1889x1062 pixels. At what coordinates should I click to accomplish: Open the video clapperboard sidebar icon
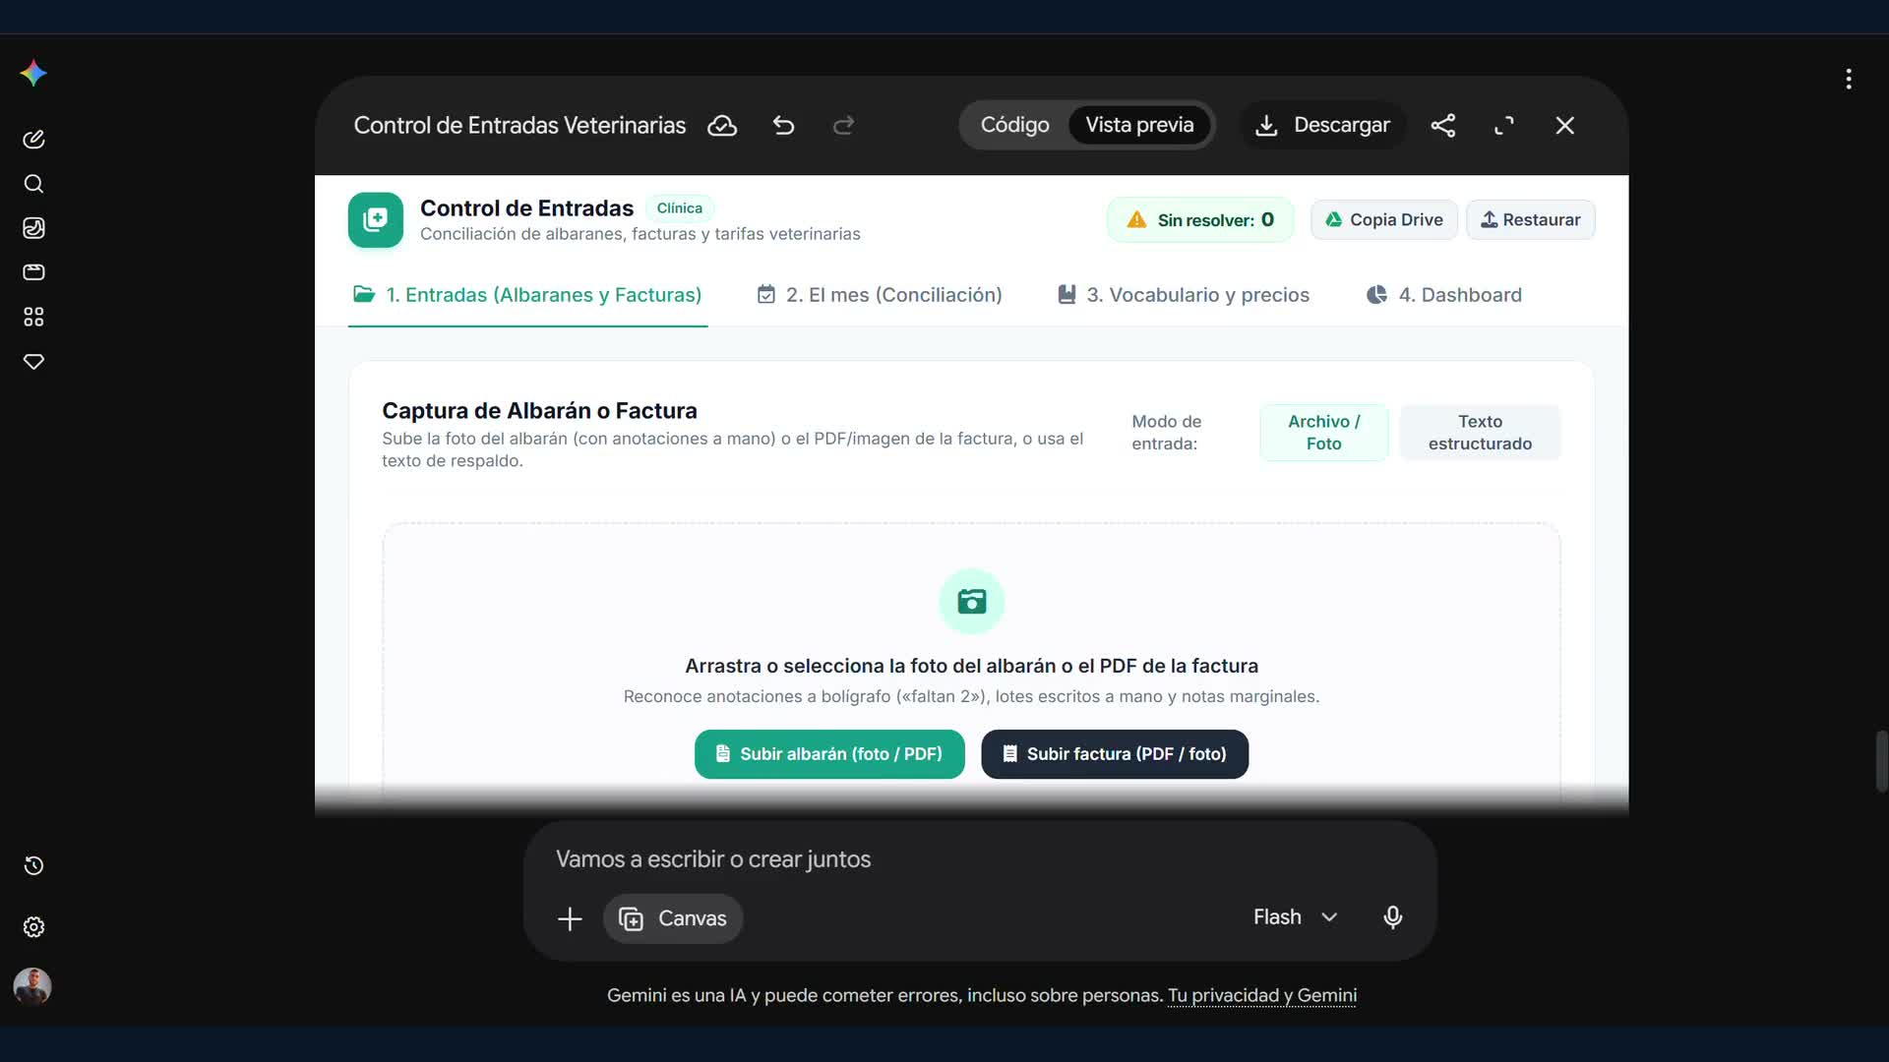coord(33,272)
